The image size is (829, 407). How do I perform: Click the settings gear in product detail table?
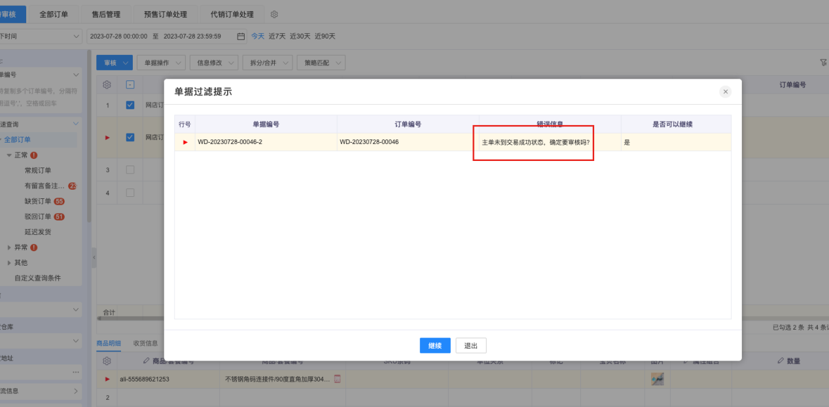point(107,361)
